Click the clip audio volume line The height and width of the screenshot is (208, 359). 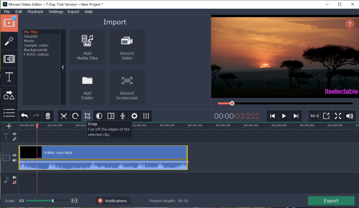[x=103, y=162]
